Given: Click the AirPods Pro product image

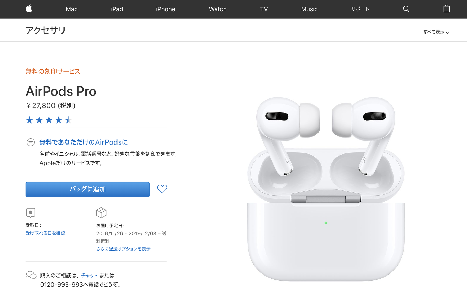Looking at the screenshot, I should click(x=326, y=189).
